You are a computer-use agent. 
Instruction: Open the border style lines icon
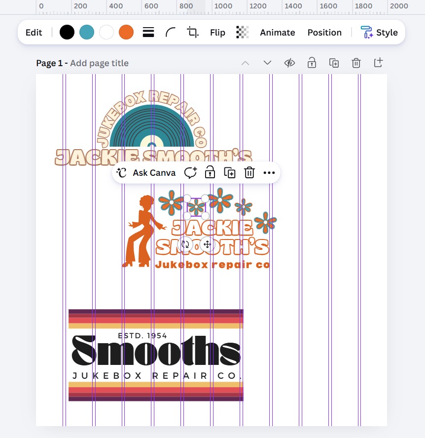(148, 32)
